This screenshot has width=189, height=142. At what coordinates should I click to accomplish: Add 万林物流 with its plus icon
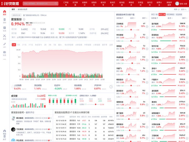(x=147, y=27)
